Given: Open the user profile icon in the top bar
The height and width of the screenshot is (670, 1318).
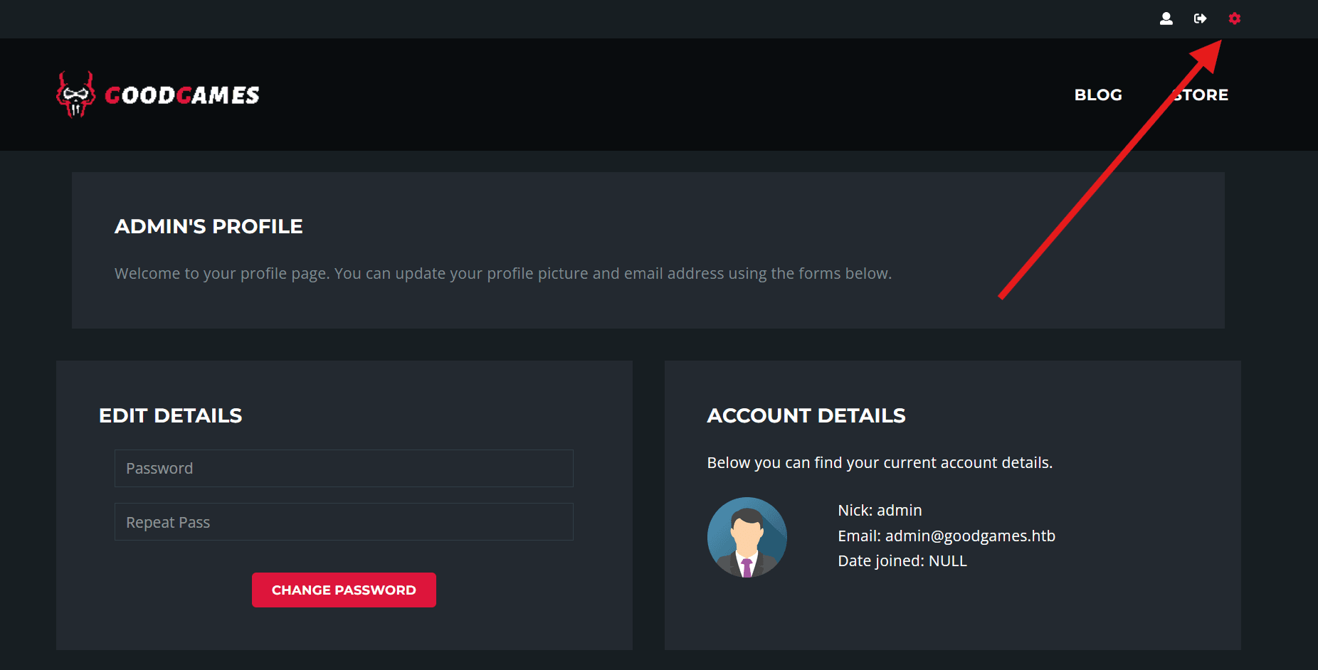Looking at the screenshot, I should [x=1166, y=18].
